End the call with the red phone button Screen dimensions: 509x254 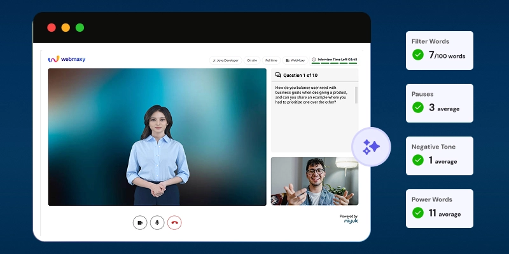tap(174, 223)
